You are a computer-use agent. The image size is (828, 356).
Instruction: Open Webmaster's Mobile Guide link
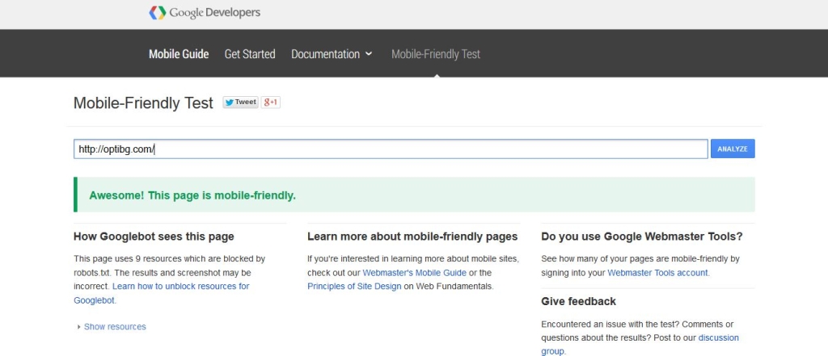click(414, 273)
